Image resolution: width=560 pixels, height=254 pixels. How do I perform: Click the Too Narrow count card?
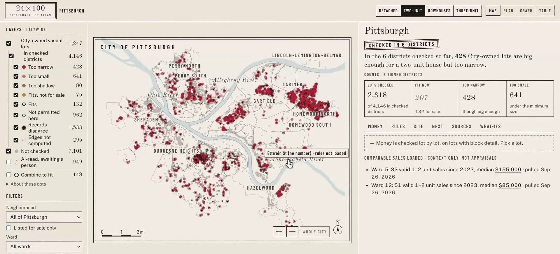(483, 98)
